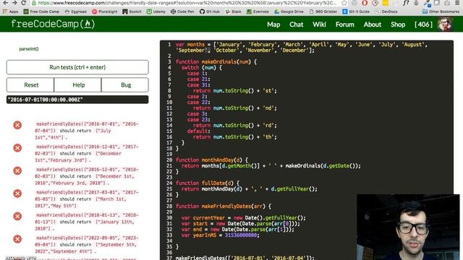Screen dimensions: 463x260
Task: Click the 'var currentYear' line in editor
Action: pos(243,218)
